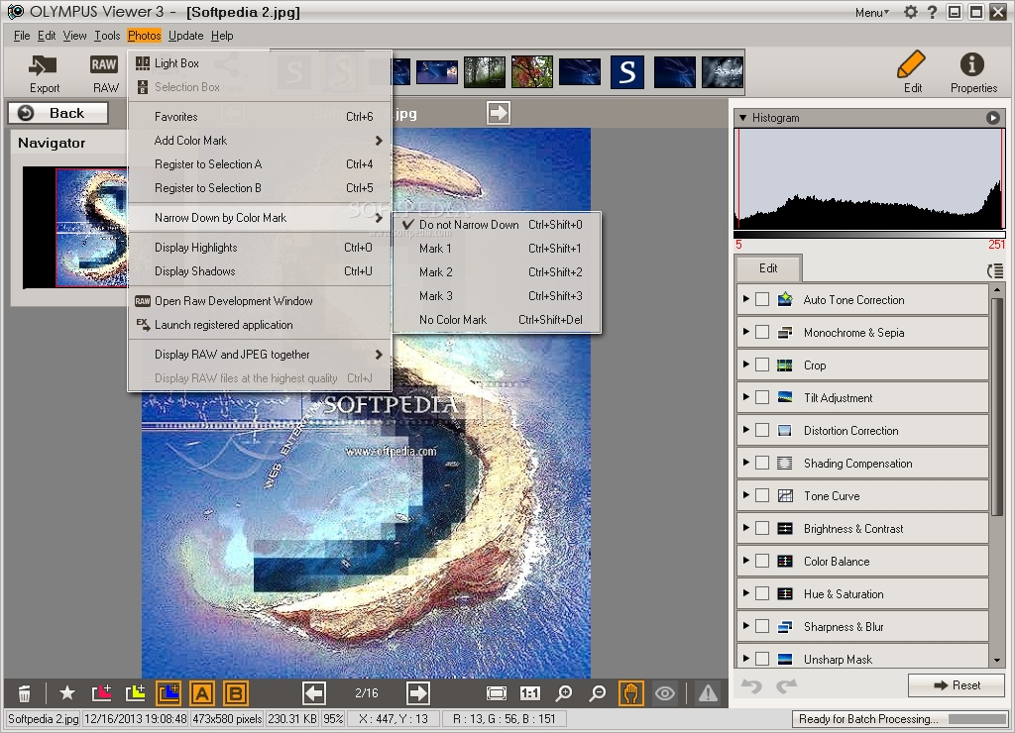Open the settings gear icon
This screenshot has height=733, width=1015.
[911, 12]
